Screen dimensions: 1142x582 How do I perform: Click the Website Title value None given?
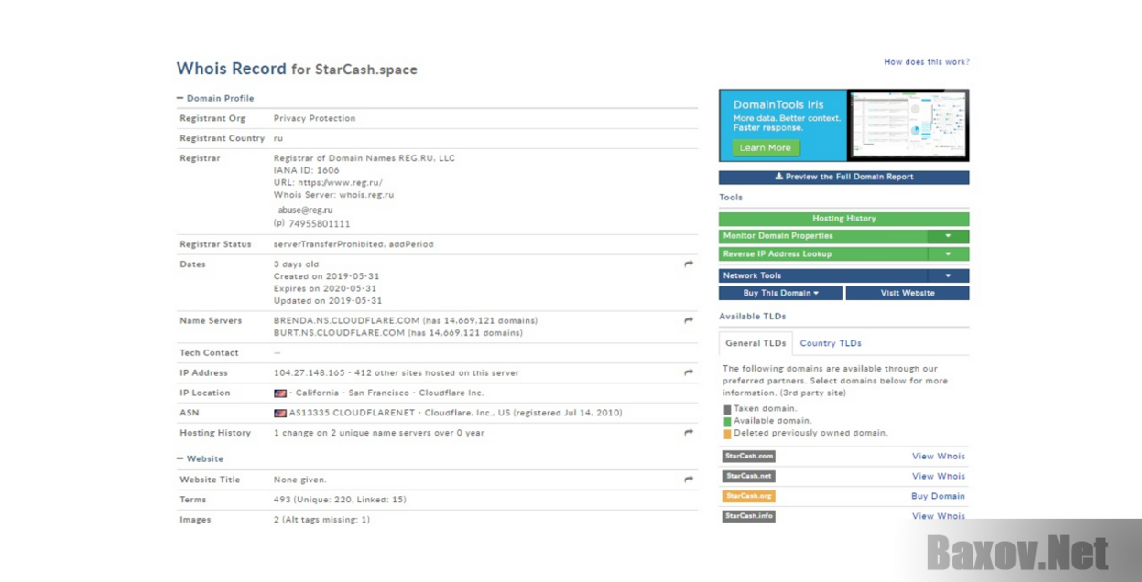click(x=299, y=480)
